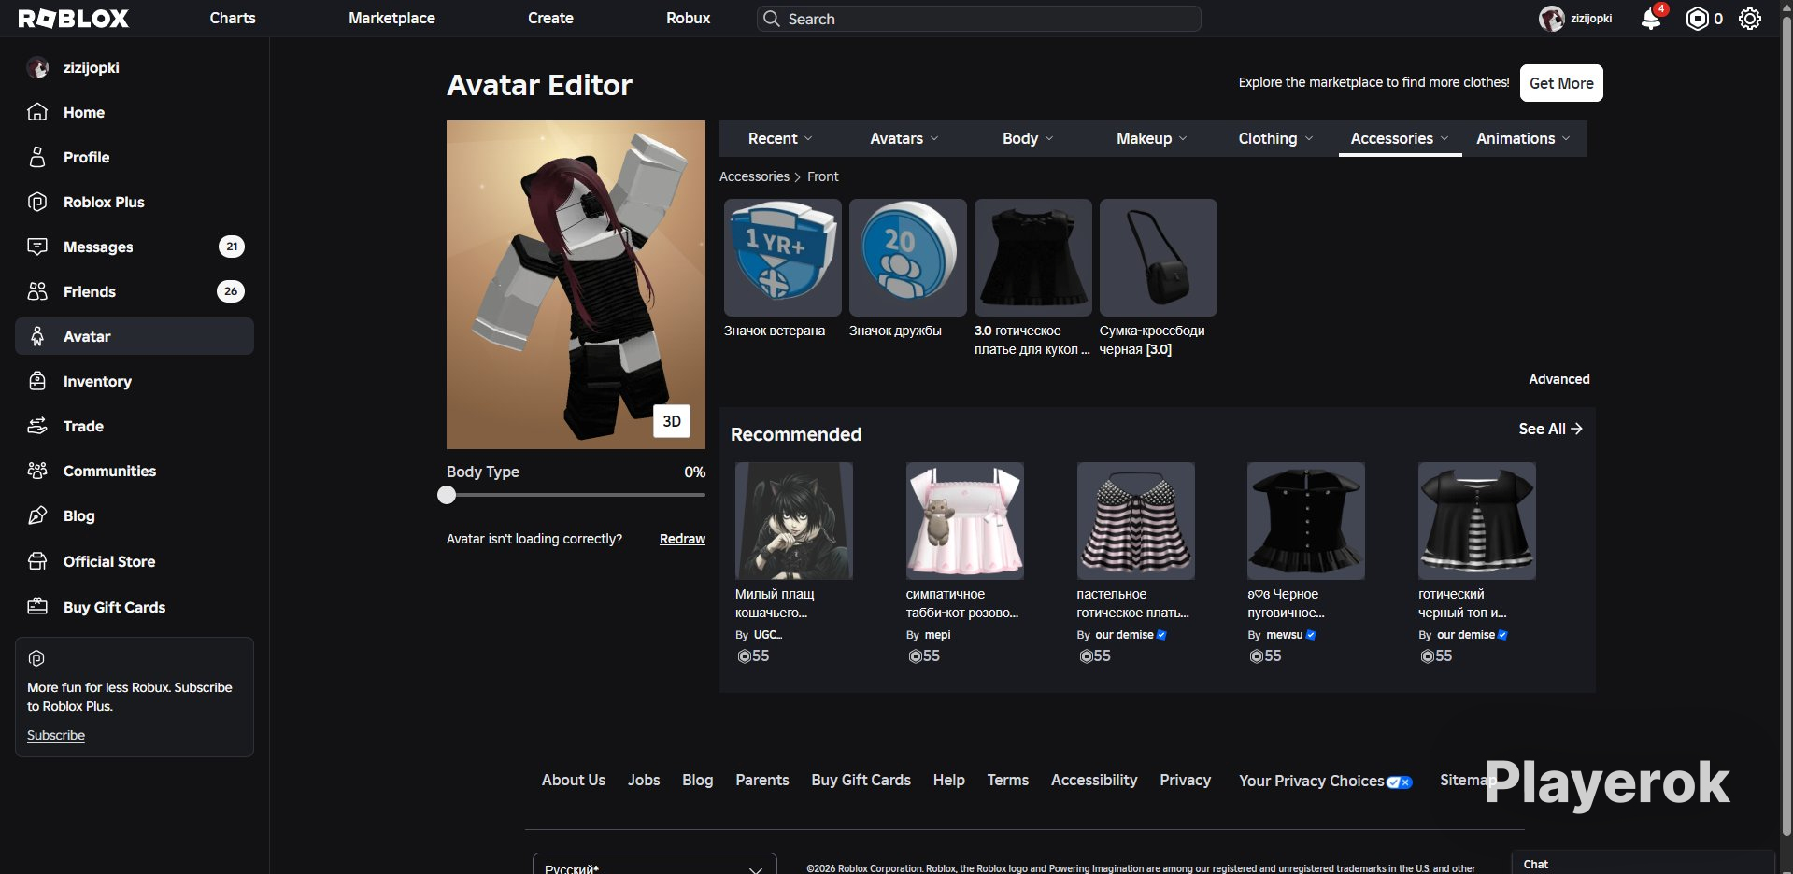Click the Home house icon in sidebar
Image resolution: width=1793 pixels, height=874 pixels.
click(x=37, y=112)
